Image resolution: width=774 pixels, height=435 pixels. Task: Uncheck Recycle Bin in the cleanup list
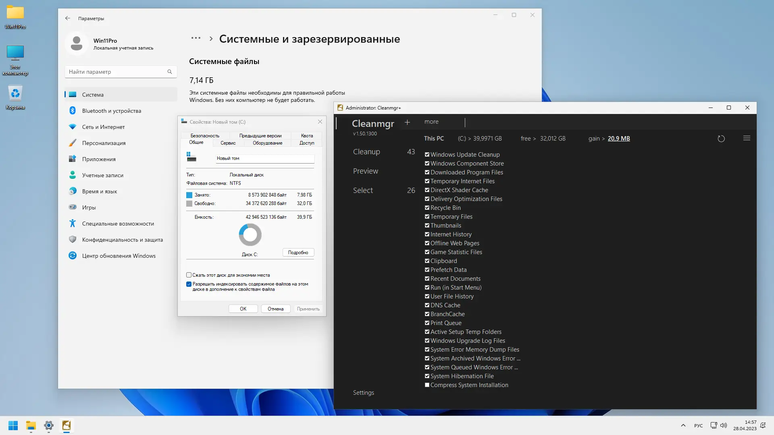coord(427,208)
